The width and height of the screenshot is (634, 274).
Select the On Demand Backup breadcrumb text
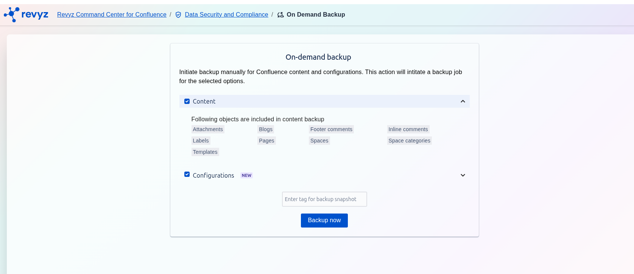[x=316, y=14]
